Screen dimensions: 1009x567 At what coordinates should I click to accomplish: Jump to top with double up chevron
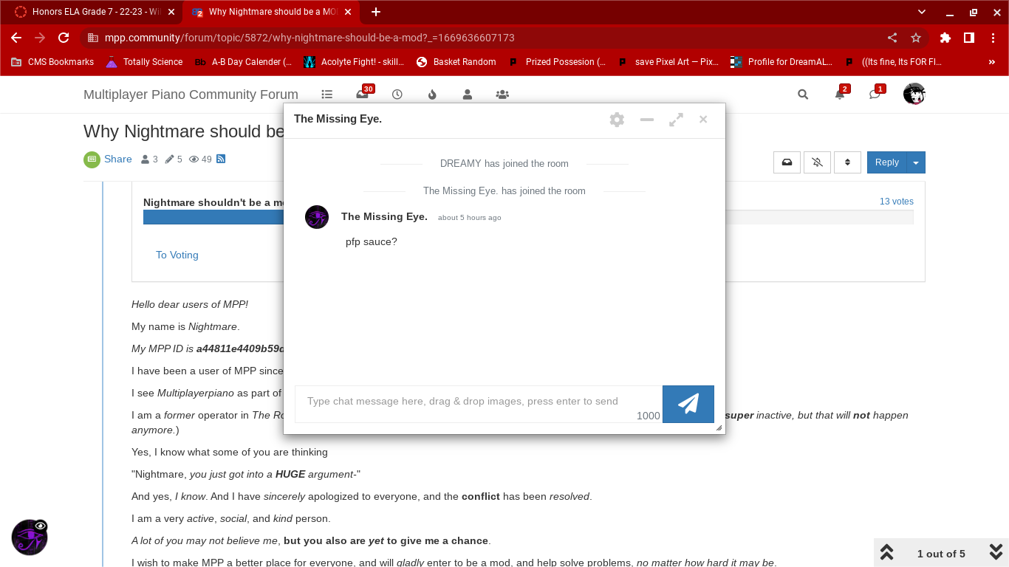click(887, 552)
